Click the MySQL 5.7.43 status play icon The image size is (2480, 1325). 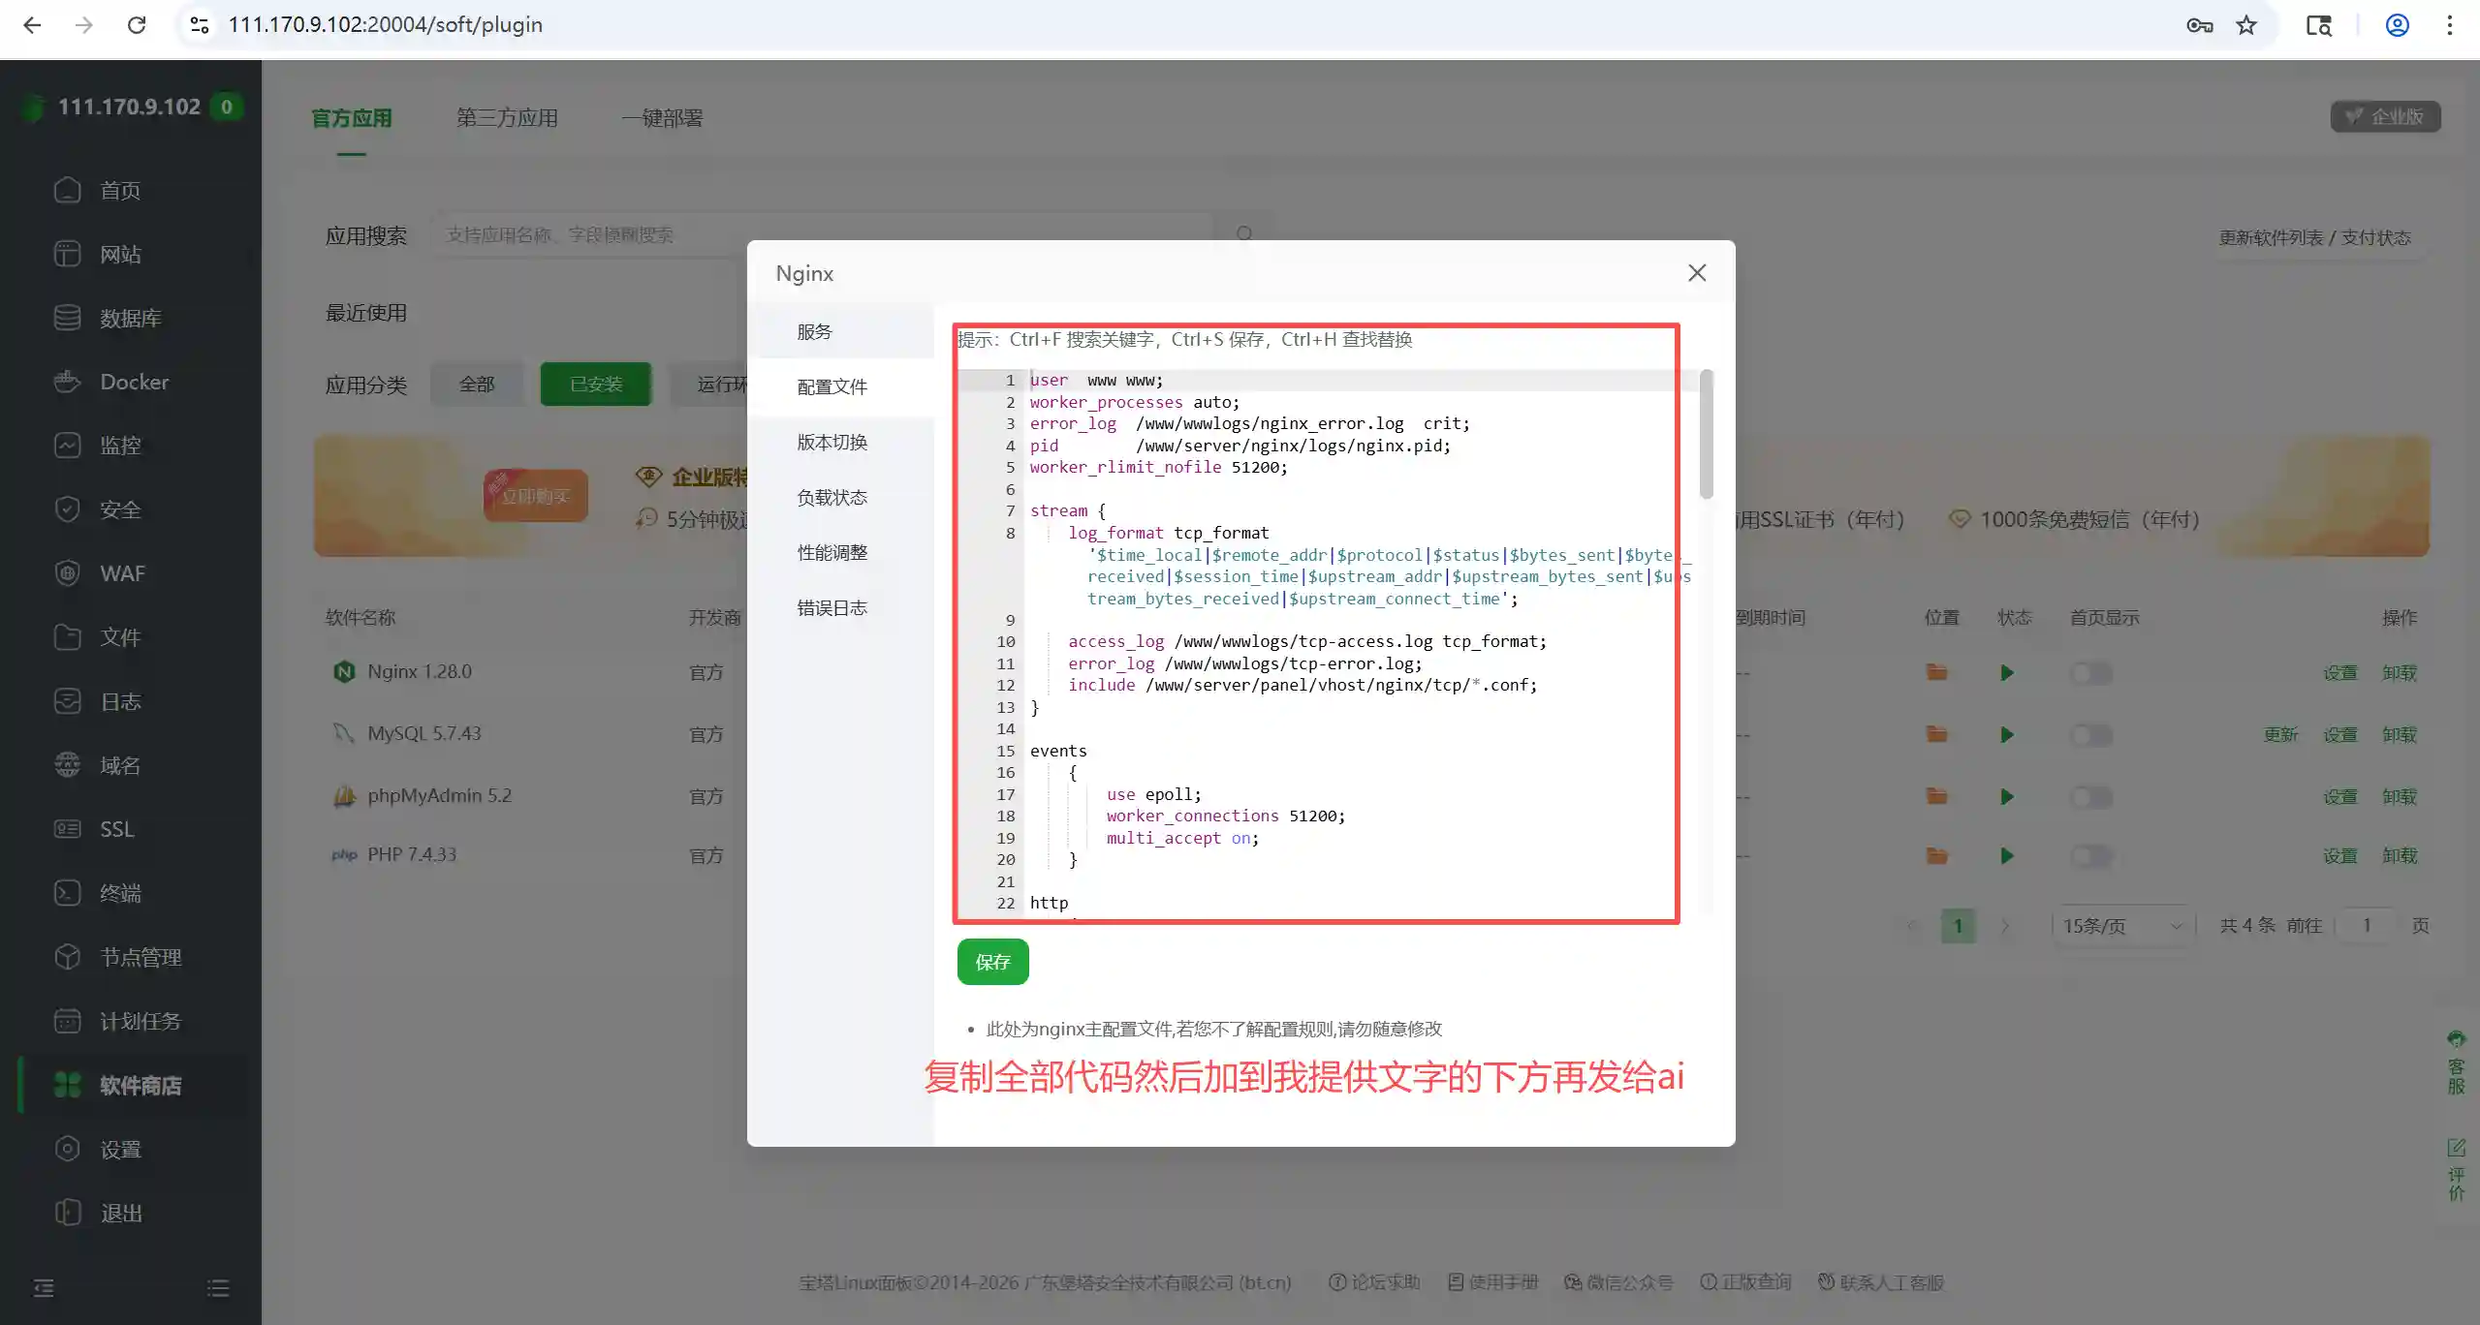coord(2006,735)
